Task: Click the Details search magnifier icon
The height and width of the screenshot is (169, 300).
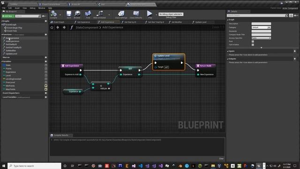Action: point(286,15)
